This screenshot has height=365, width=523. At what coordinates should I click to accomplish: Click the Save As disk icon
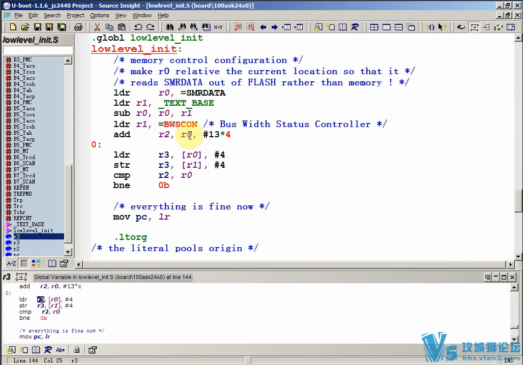[49, 27]
